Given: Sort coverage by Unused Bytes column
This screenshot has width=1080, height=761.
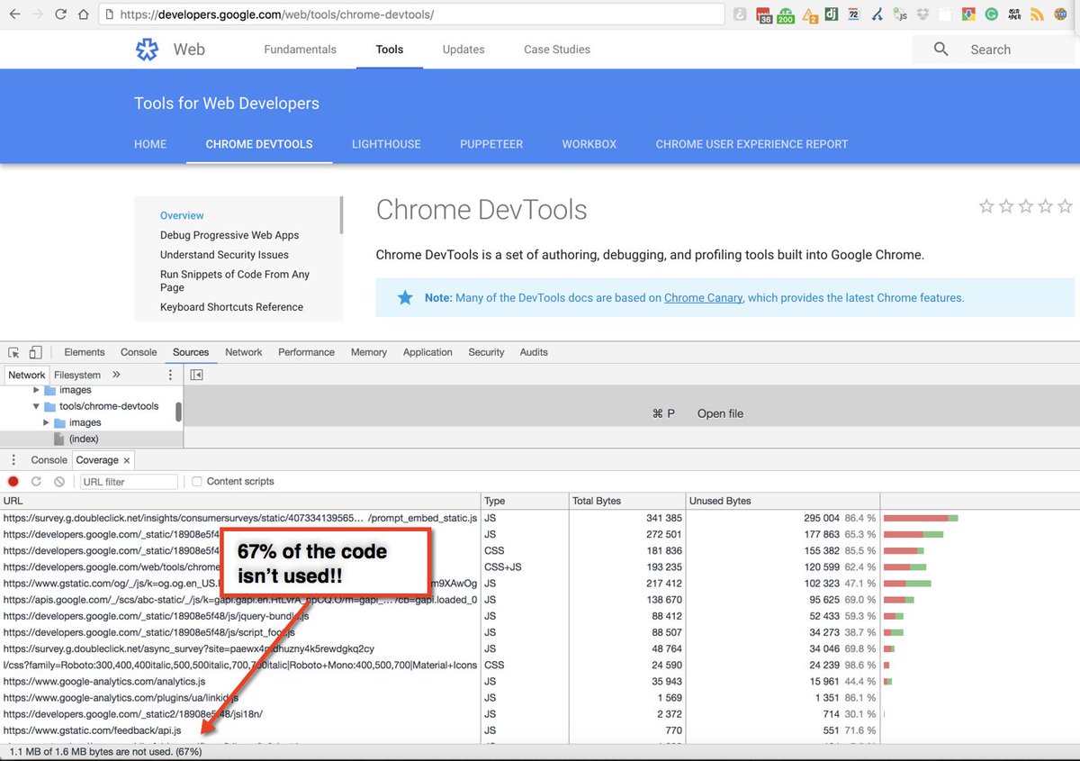Looking at the screenshot, I should click(783, 501).
